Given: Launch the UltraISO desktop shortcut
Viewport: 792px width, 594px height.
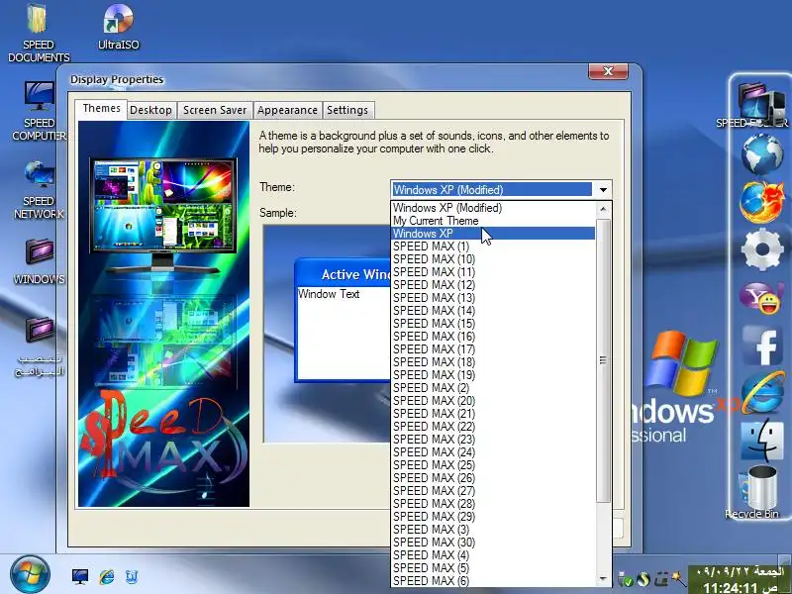Looking at the screenshot, I should (x=118, y=27).
